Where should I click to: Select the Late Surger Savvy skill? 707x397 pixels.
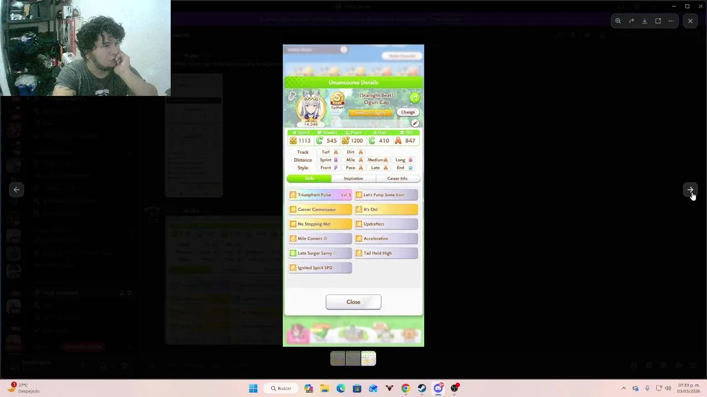coord(320,253)
